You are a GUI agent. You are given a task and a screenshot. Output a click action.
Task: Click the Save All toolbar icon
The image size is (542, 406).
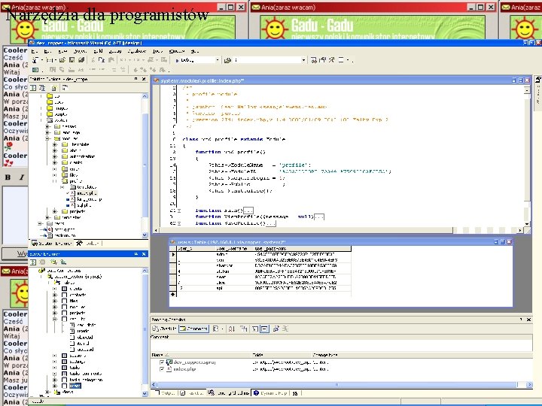[x=81, y=60]
